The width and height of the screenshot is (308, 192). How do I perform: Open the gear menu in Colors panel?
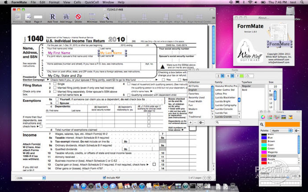297,131
